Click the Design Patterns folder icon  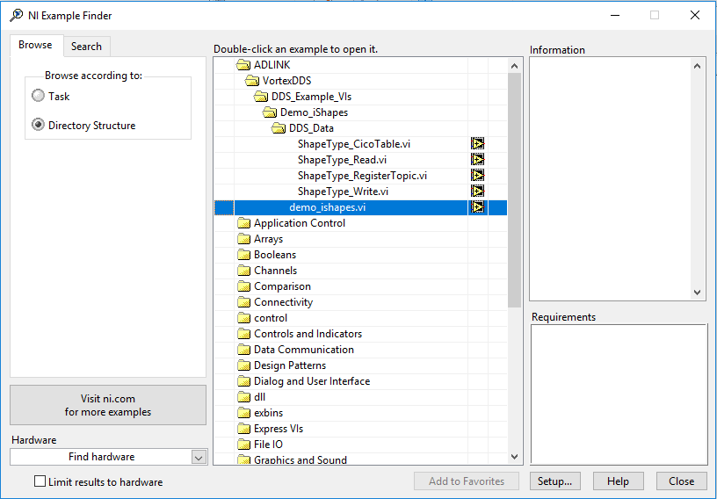tap(244, 365)
